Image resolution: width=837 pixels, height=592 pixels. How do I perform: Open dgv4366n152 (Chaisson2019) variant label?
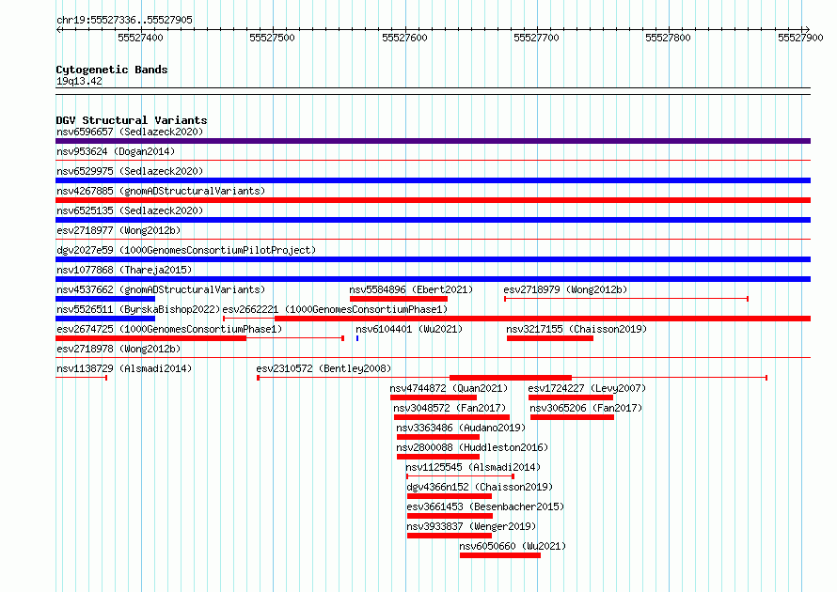[480, 487]
